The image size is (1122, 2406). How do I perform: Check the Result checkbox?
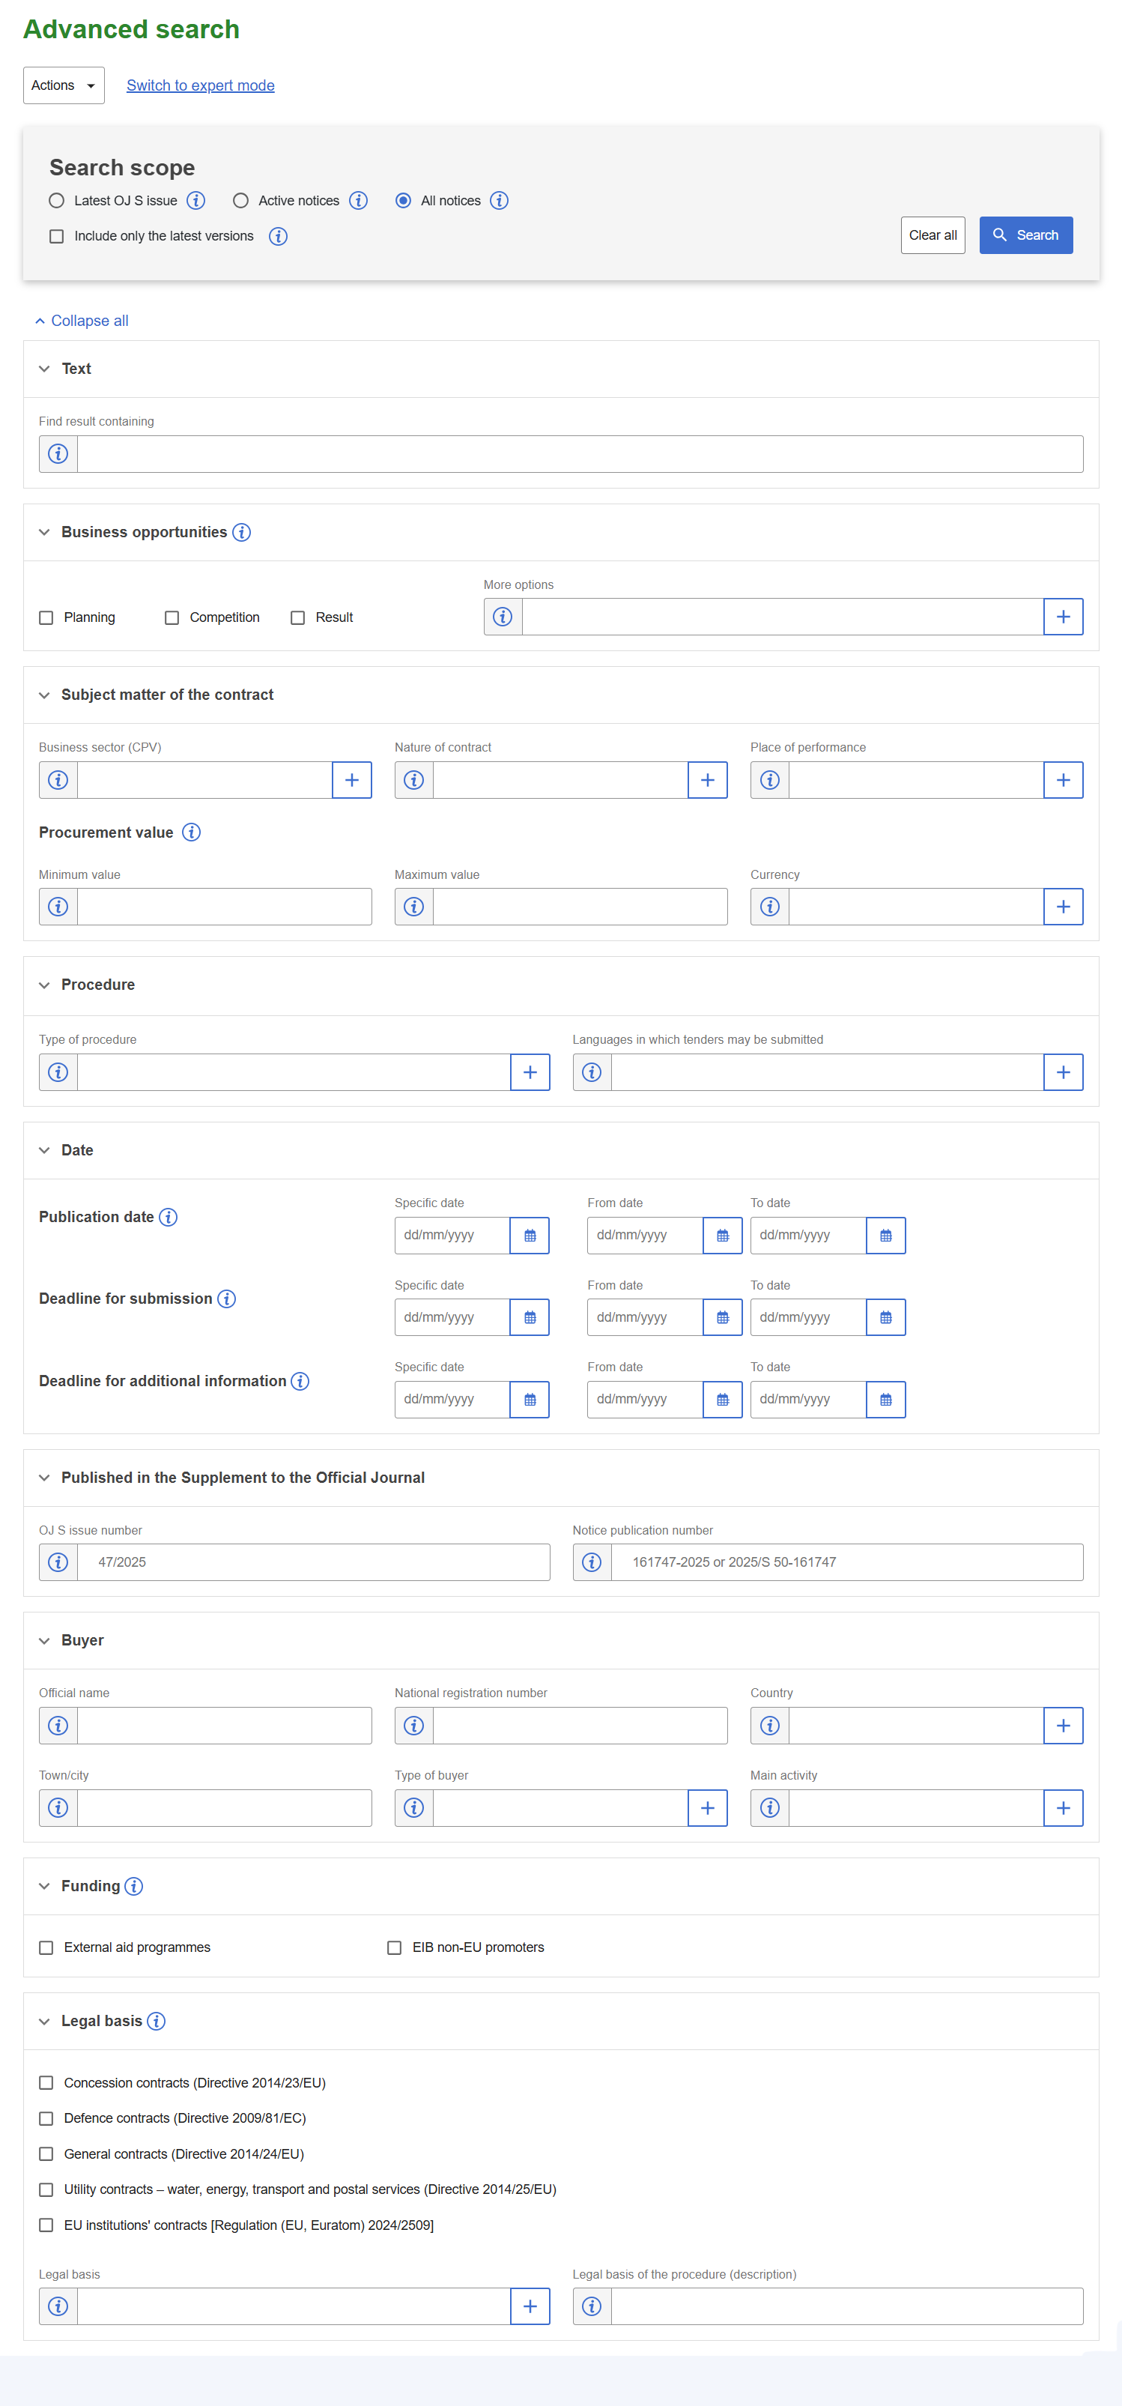pos(298,618)
